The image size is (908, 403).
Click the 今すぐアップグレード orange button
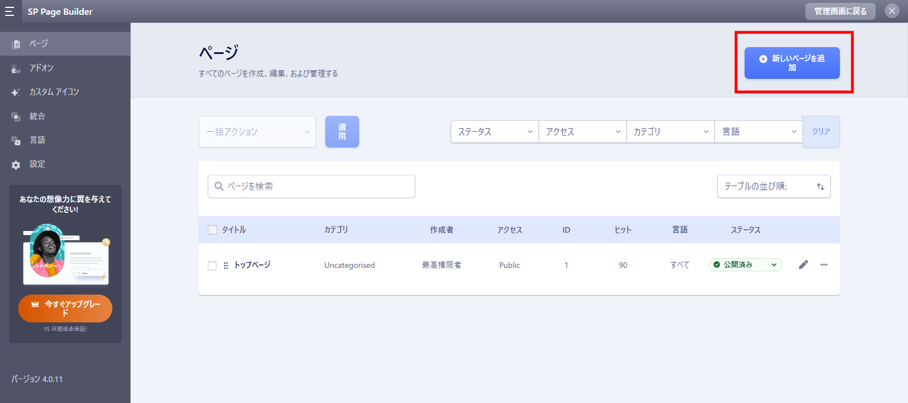[x=65, y=308]
